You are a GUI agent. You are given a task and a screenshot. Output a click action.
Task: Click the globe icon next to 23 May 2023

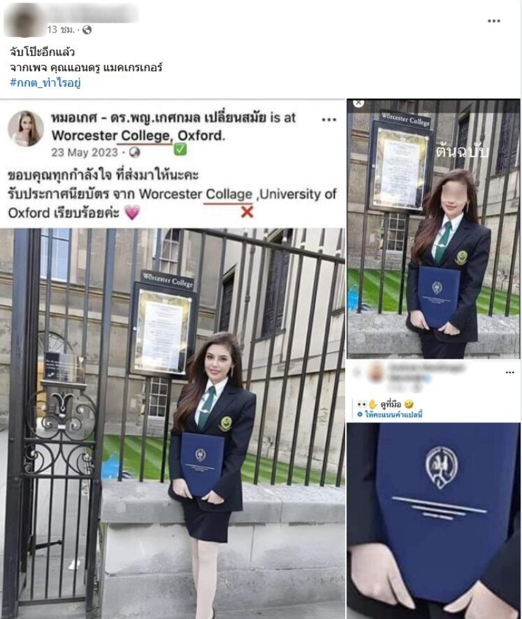pyautogui.click(x=134, y=153)
